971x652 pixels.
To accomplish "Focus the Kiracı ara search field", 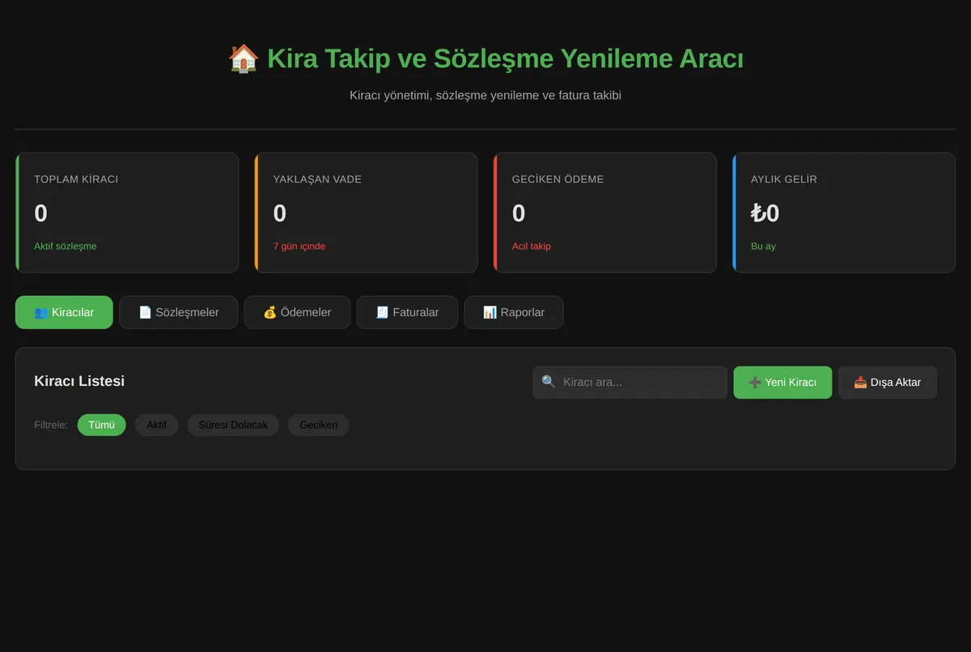I will tap(630, 383).
